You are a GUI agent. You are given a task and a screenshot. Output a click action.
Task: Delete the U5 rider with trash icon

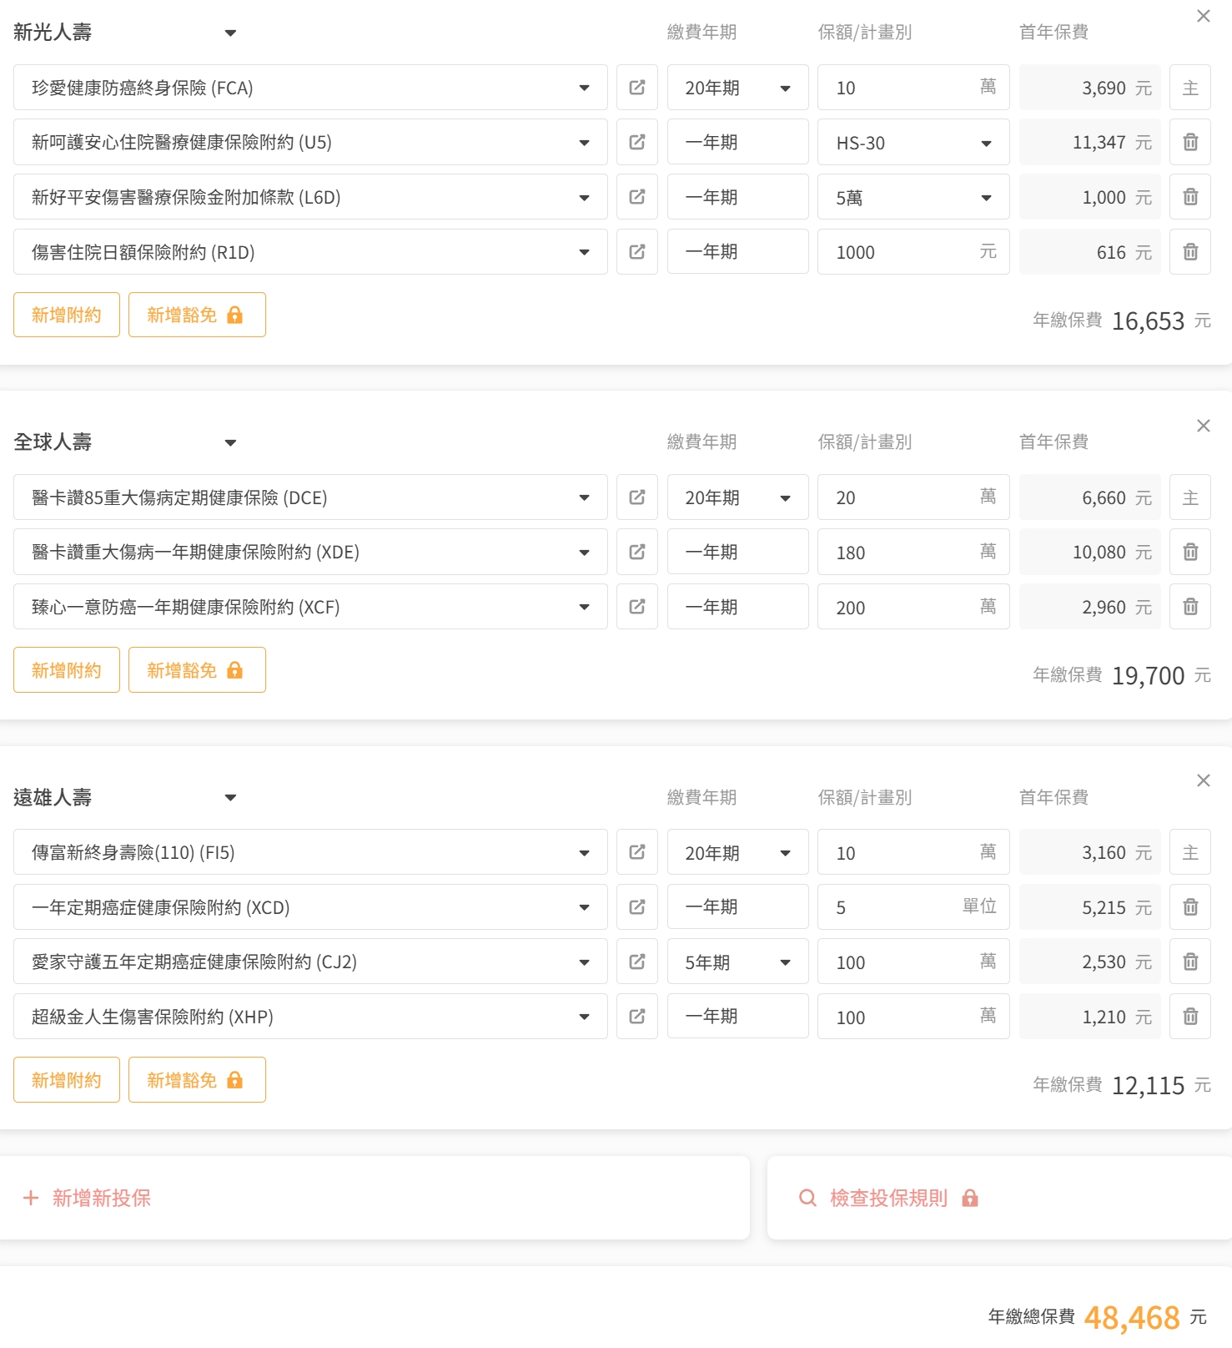click(1190, 142)
